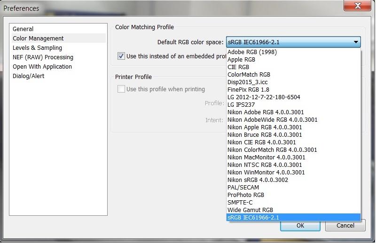
Task: Select LG 2012-12-7-22-180-6504 profile
Action: click(x=293, y=97)
